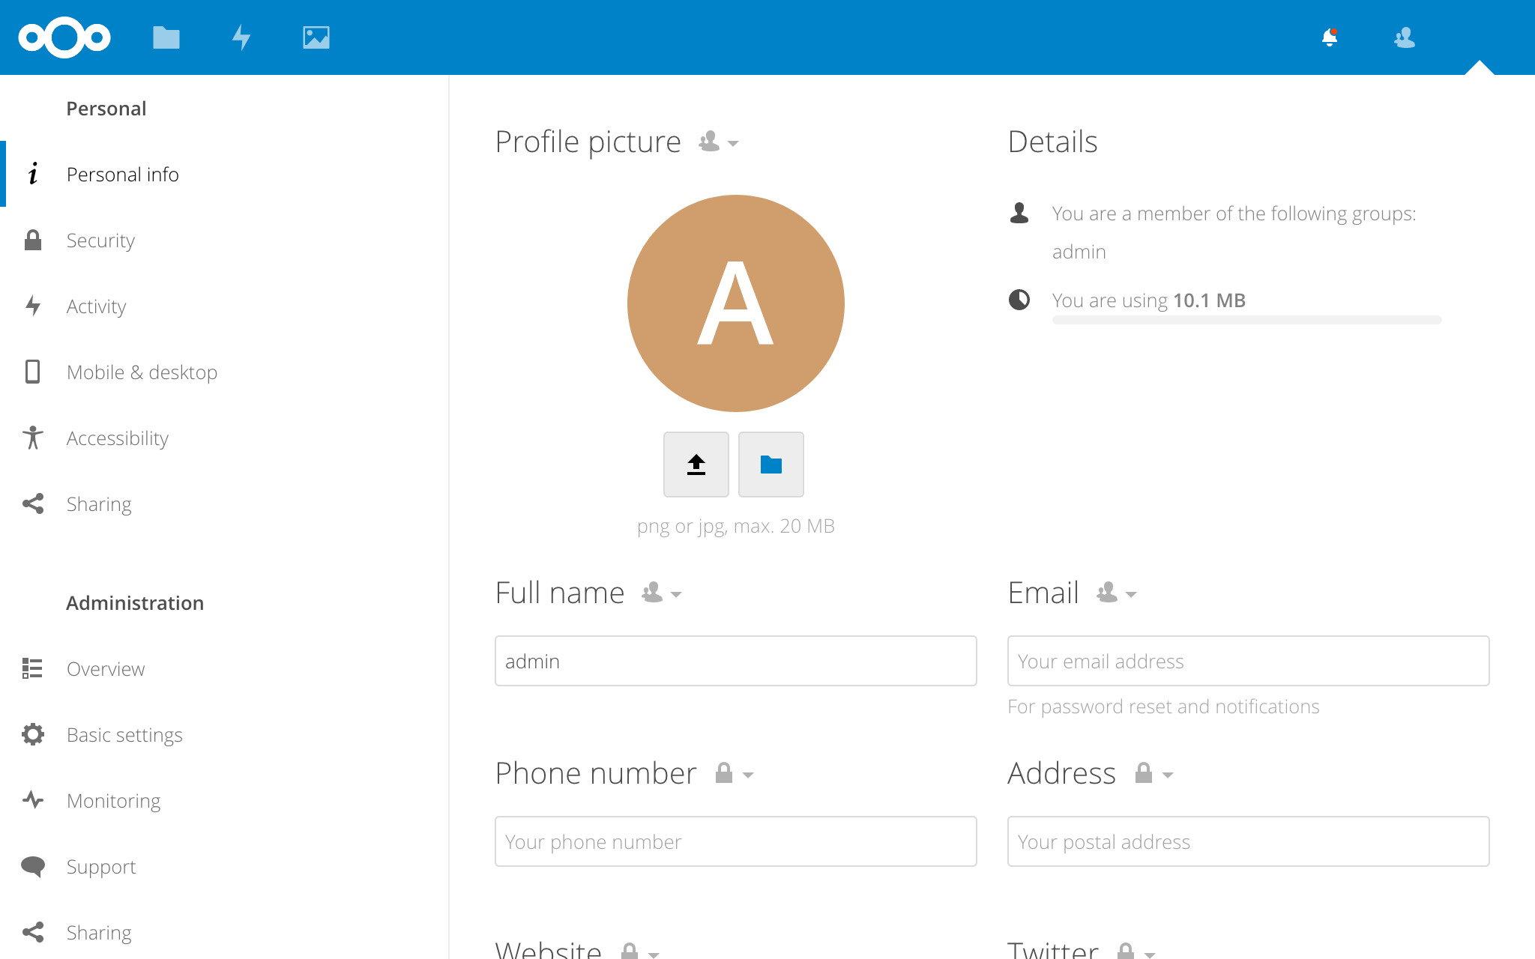Click the Personal info menu icon
The height and width of the screenshot is (959, 1535).
[33, 174]
